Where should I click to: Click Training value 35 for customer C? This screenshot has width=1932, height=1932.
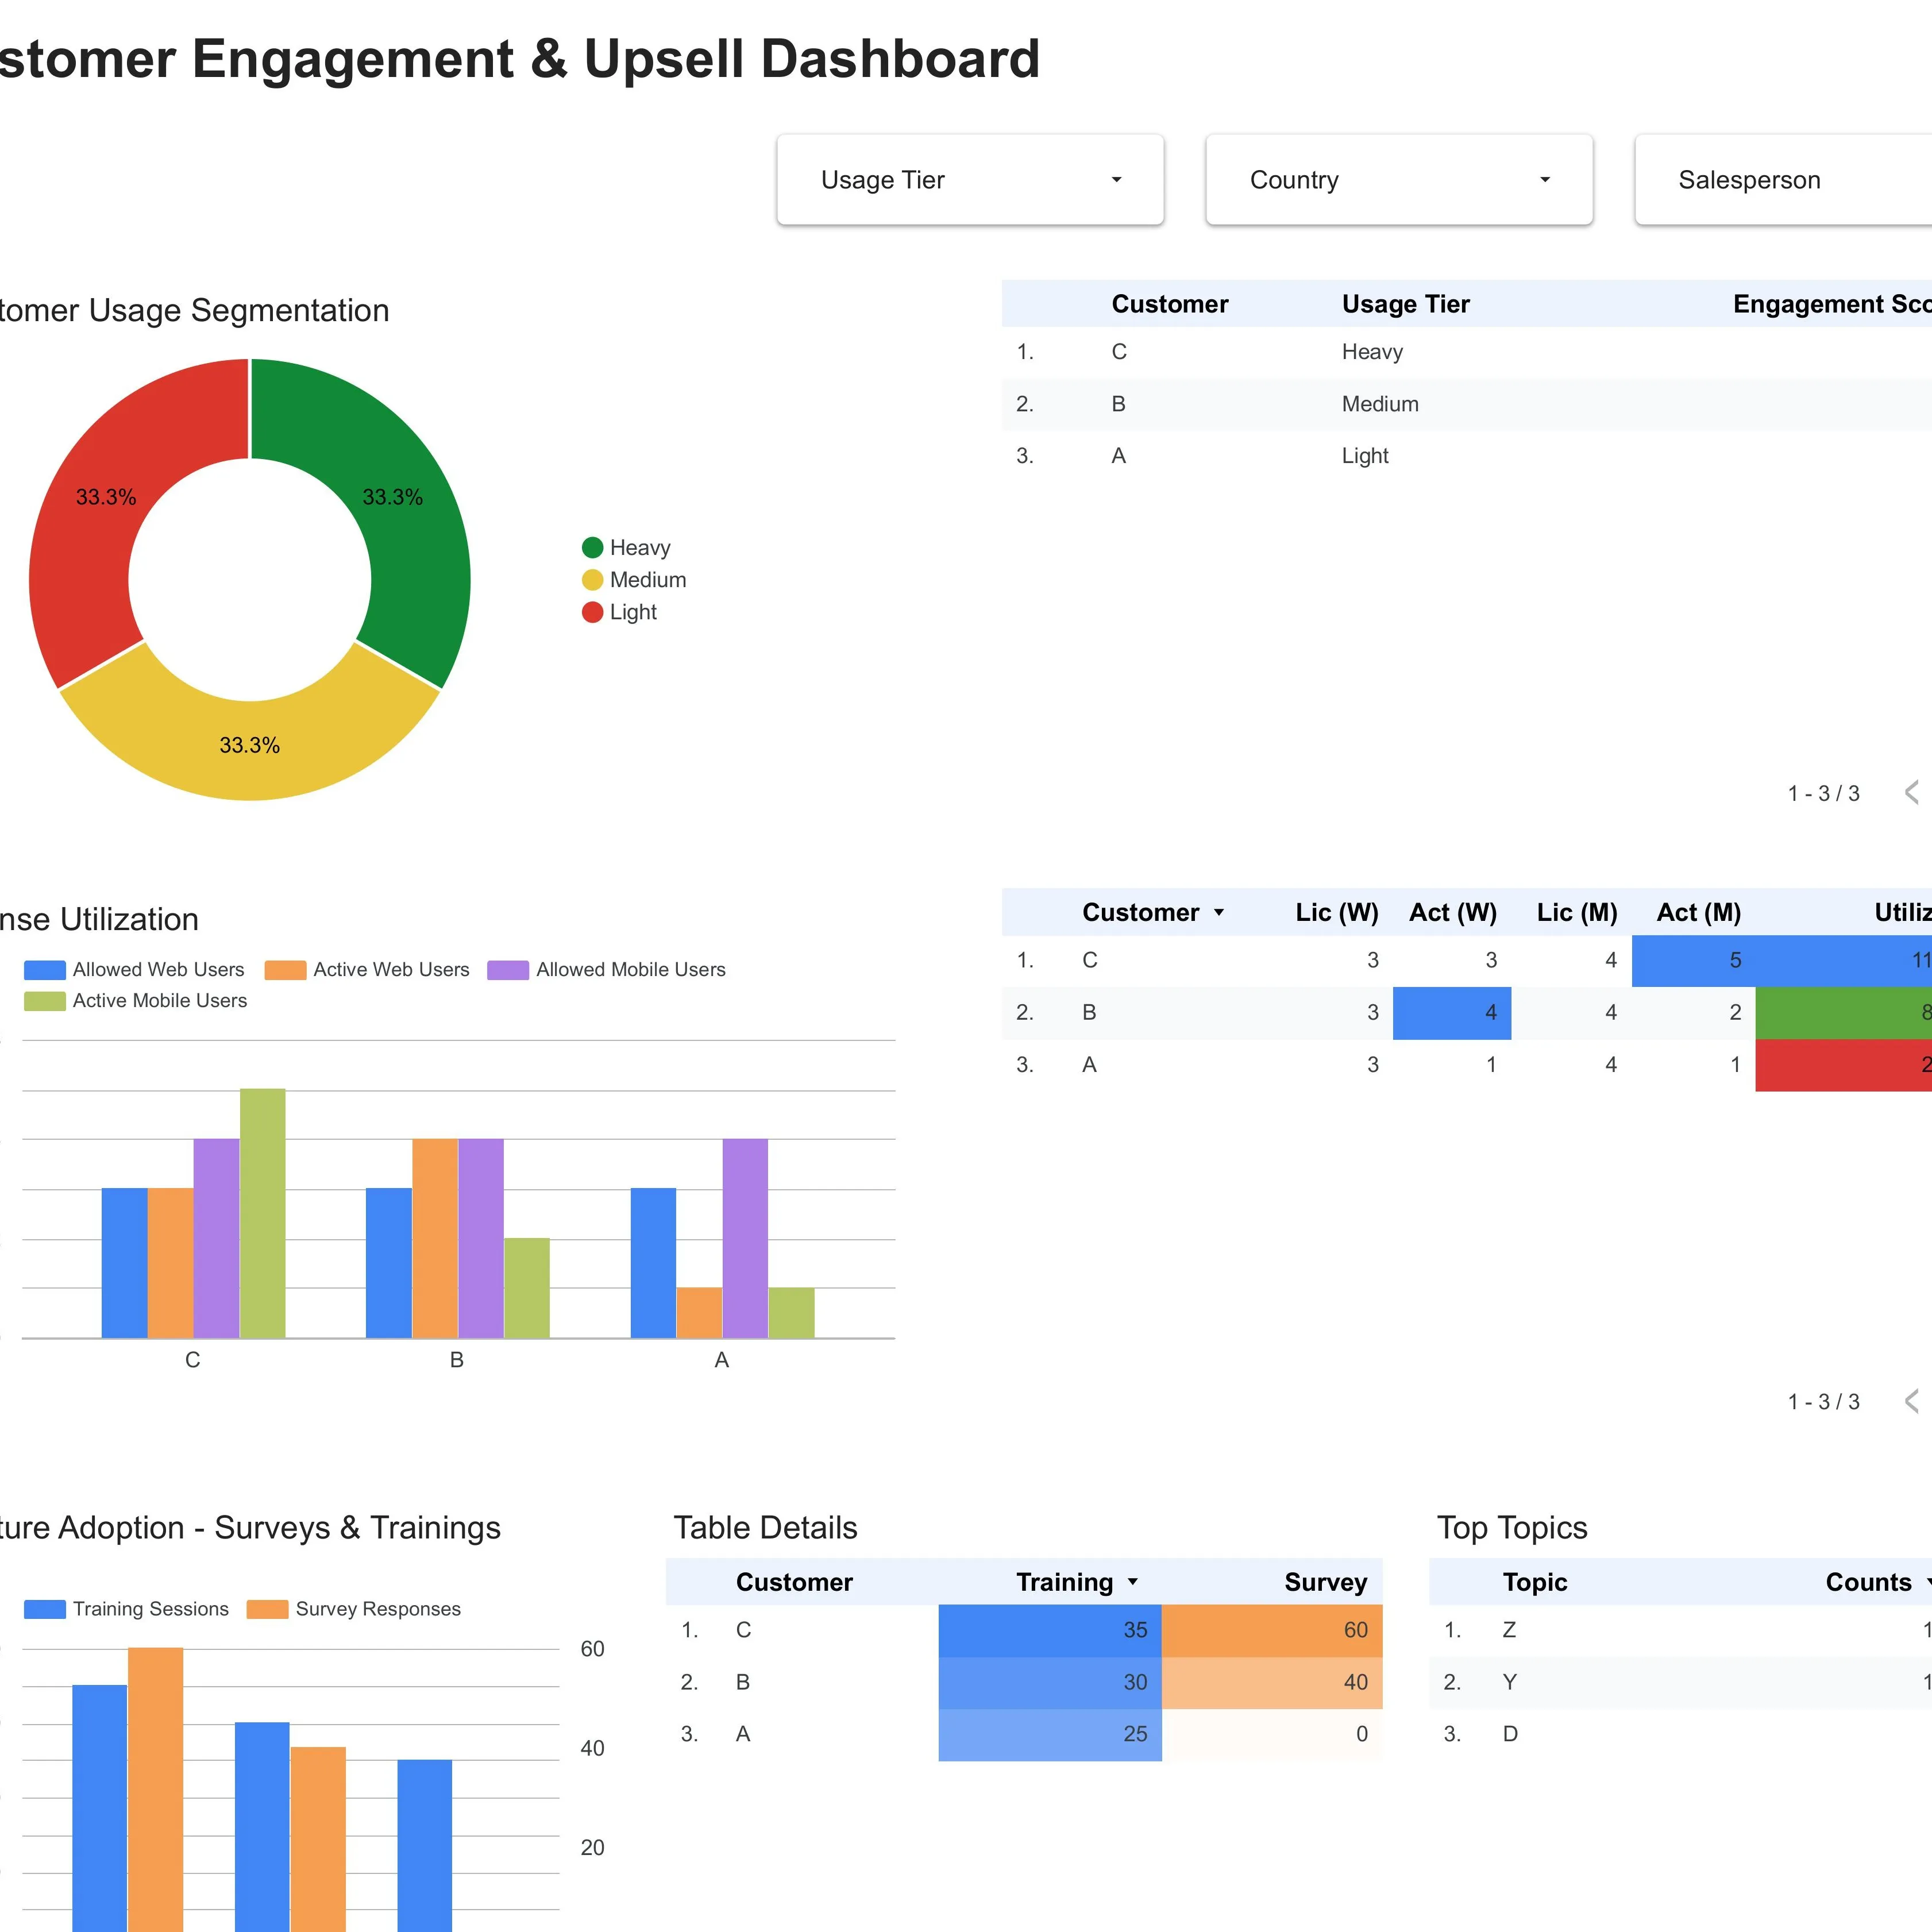[x=1050, y=1631]
